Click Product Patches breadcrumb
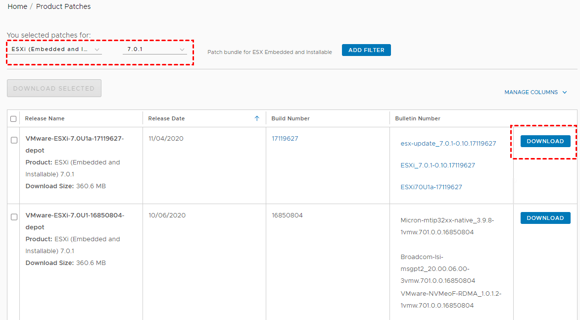Viewport: 580px width, 320px height. (63, 6)
